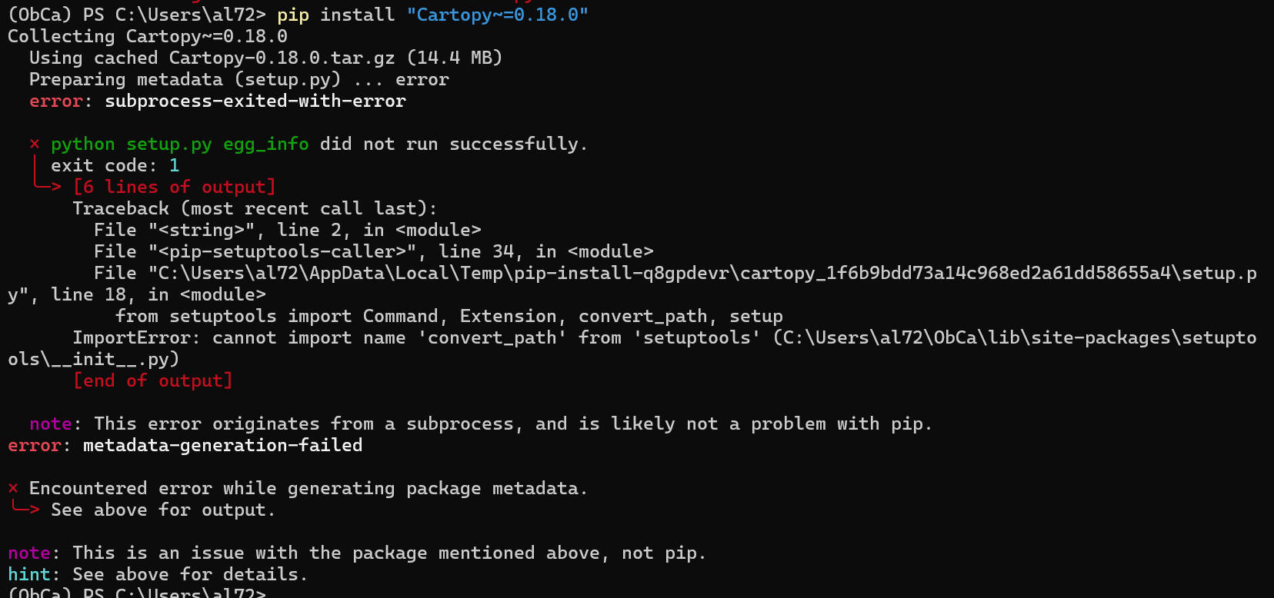This screenshot has width=1274, height=598.
Task: Click the red X before Encountered error
Action: point(13,488)
